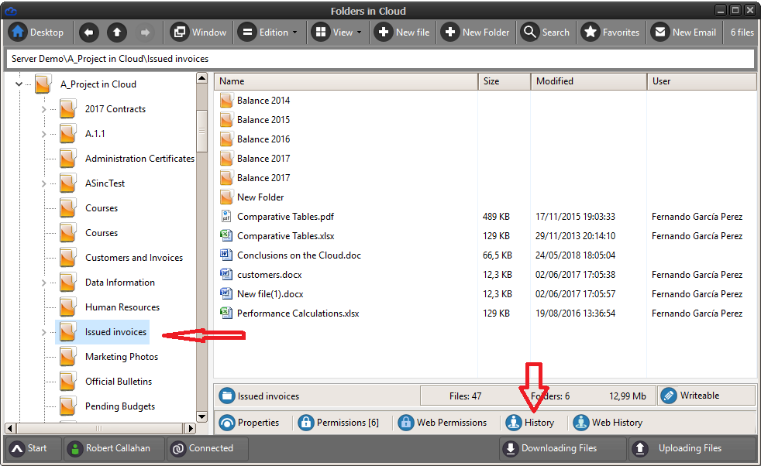Screen dimensions: 761x466
Task: Click tree horizontal scrollbar left arrow
Action: tap(10, 428)
